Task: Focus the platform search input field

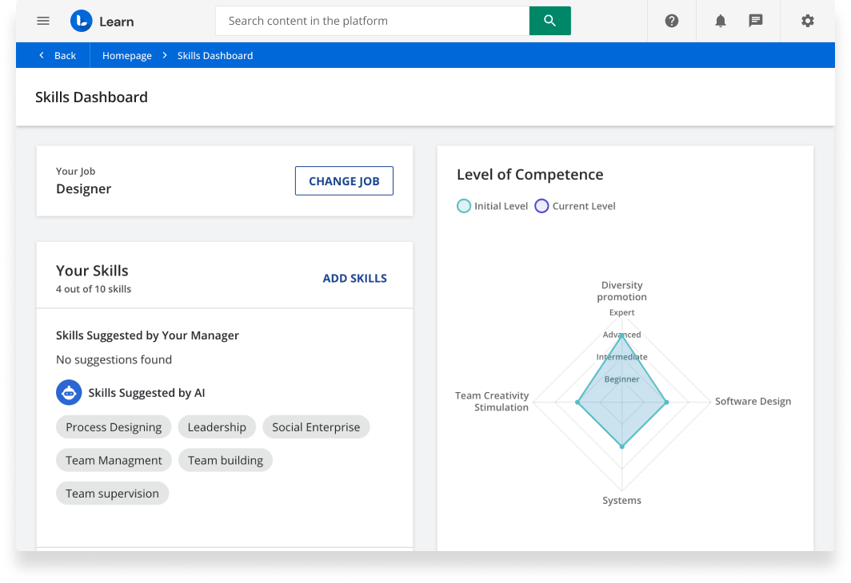Action: 372,21
